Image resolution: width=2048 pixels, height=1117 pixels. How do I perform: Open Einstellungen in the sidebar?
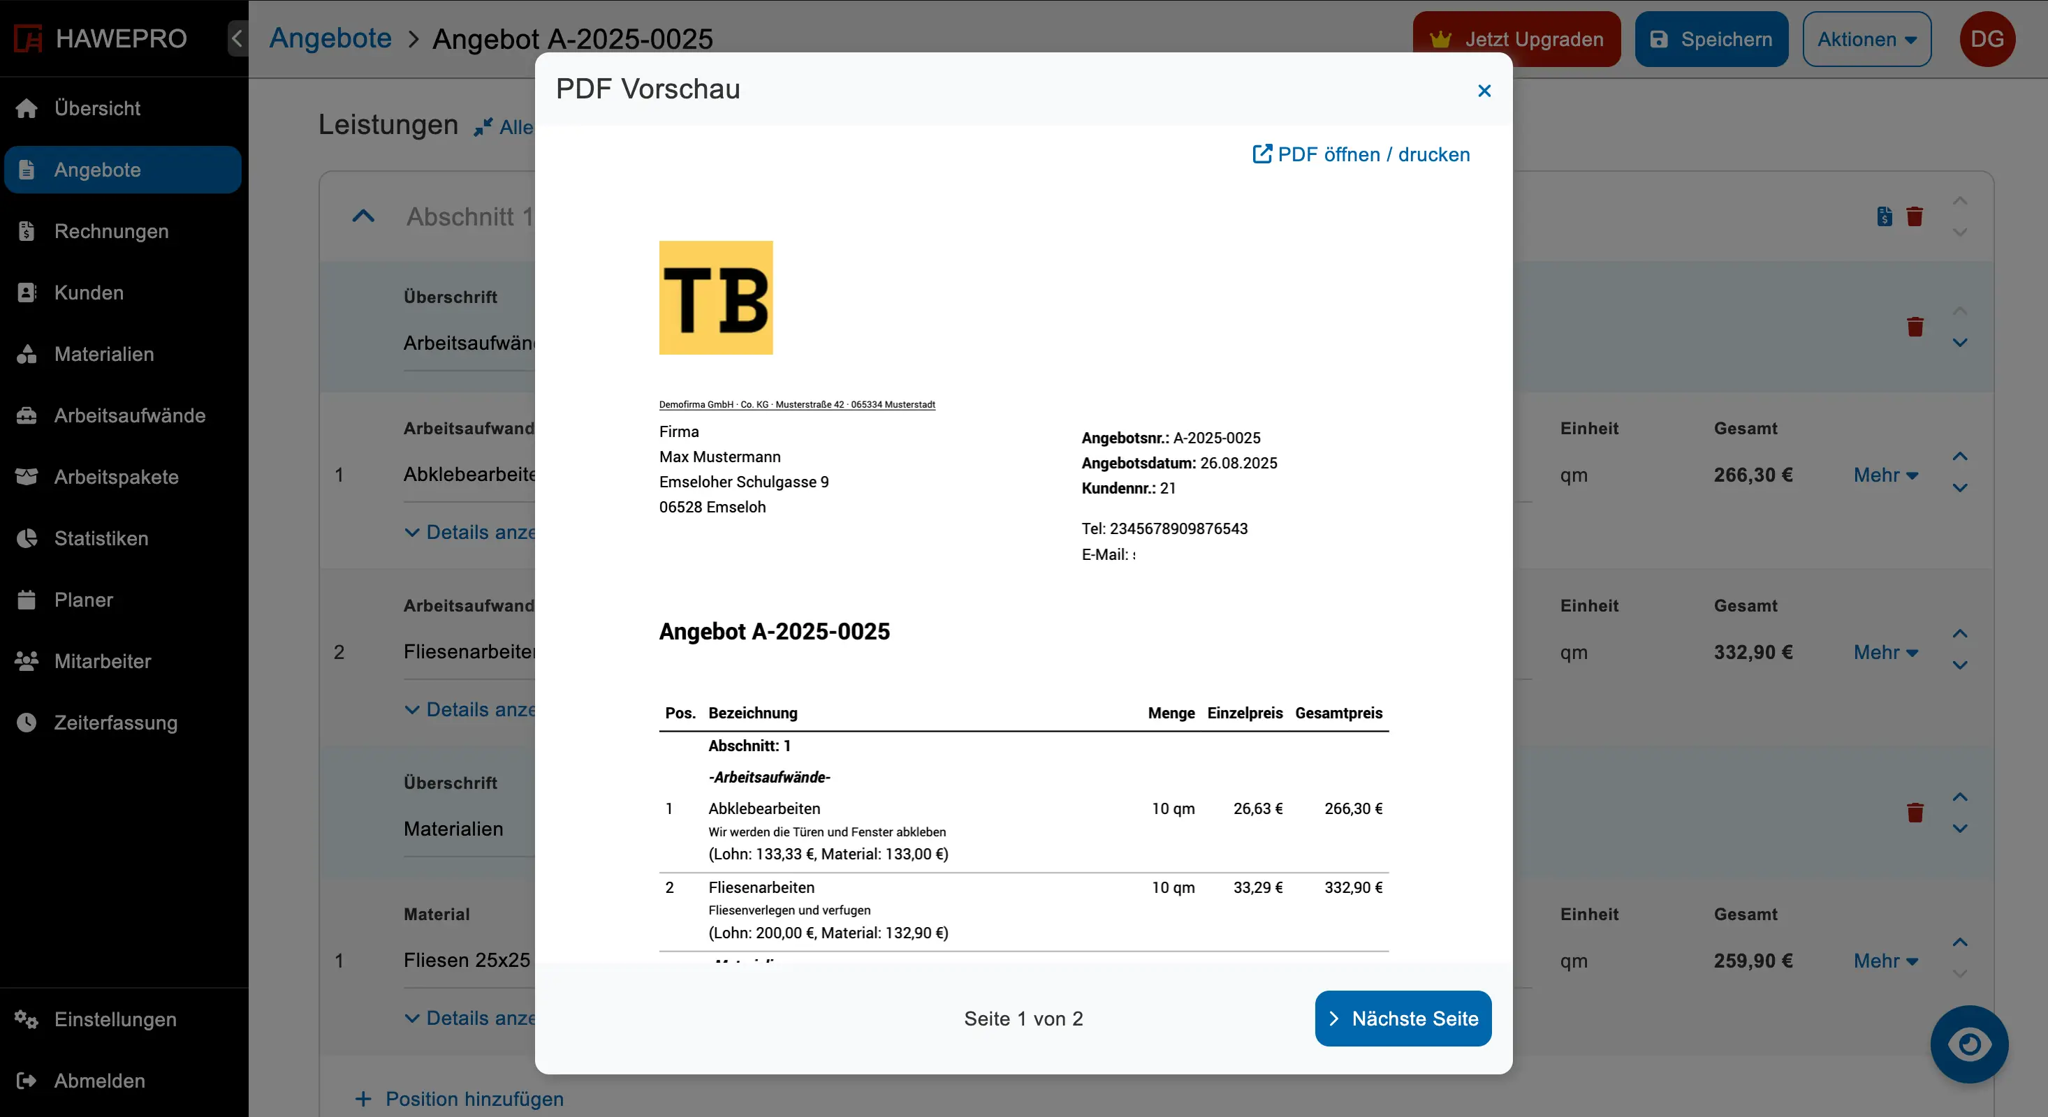(122, 1019)
